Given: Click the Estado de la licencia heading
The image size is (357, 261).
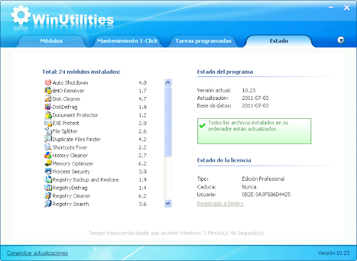Looking at the screenshot, I should [x=224, y=160].
